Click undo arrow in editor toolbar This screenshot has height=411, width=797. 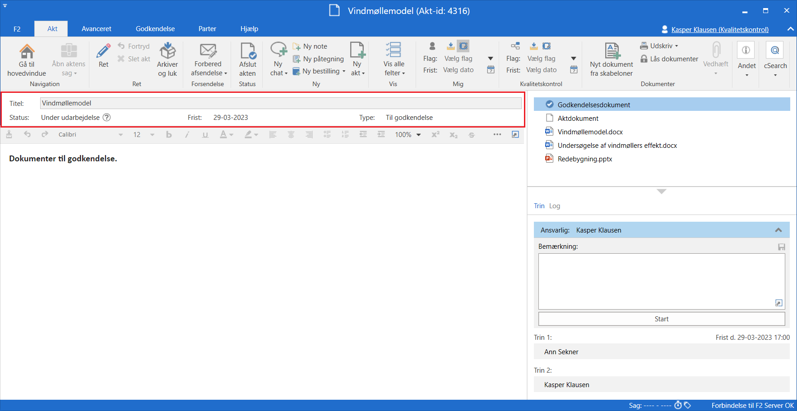(27, 134)
